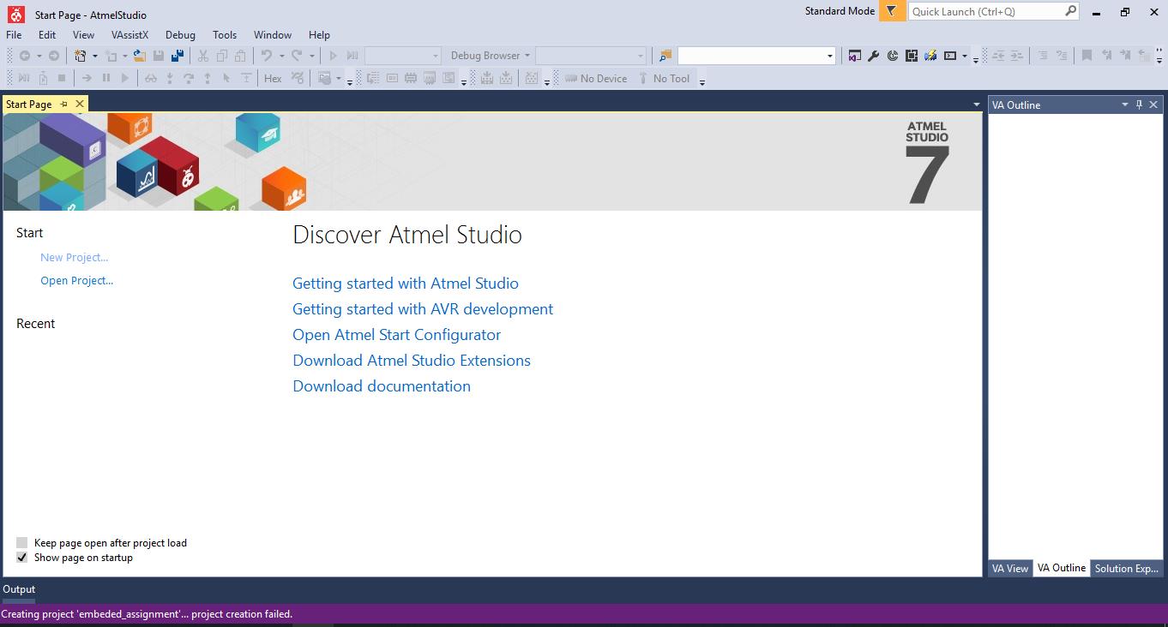Click the Atmel Studio ladybug logo
The width and height of the screenshot is (1168, 627).
click(15, 14)
